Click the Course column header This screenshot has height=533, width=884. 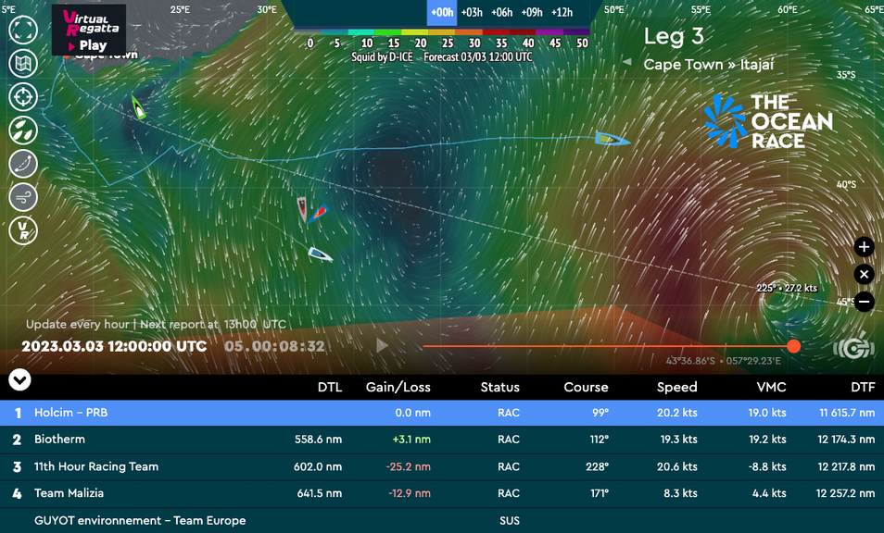[x=586, y=387]
